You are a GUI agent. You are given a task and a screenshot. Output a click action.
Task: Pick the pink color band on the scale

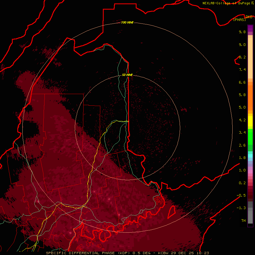coord(250,172)
